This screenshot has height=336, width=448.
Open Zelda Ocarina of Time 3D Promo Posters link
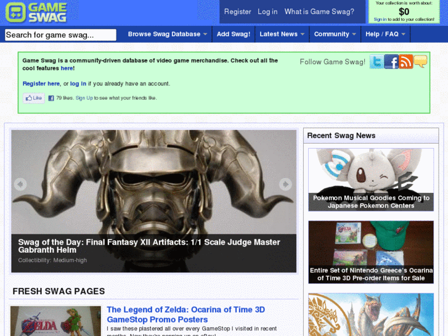pyautogui.click(x=185, y=314)
